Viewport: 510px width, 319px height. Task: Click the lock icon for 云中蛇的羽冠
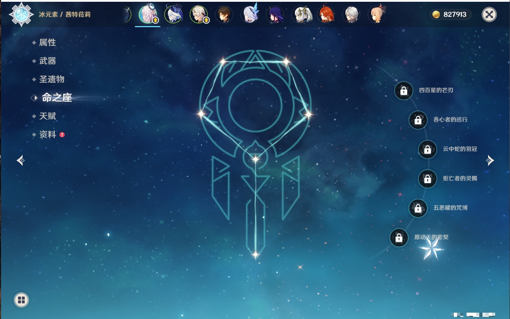pyautogui.click(x=427, y=149)
